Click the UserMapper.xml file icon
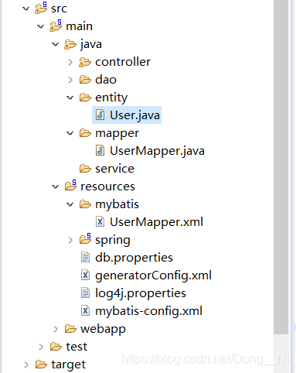The height and width of the screenshot is (373, 296). pos(100,221)
